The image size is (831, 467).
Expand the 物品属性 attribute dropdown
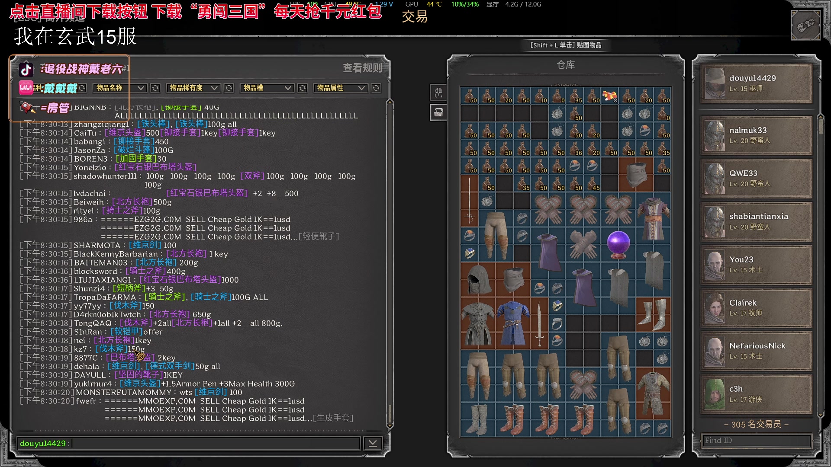pos(341,88)
